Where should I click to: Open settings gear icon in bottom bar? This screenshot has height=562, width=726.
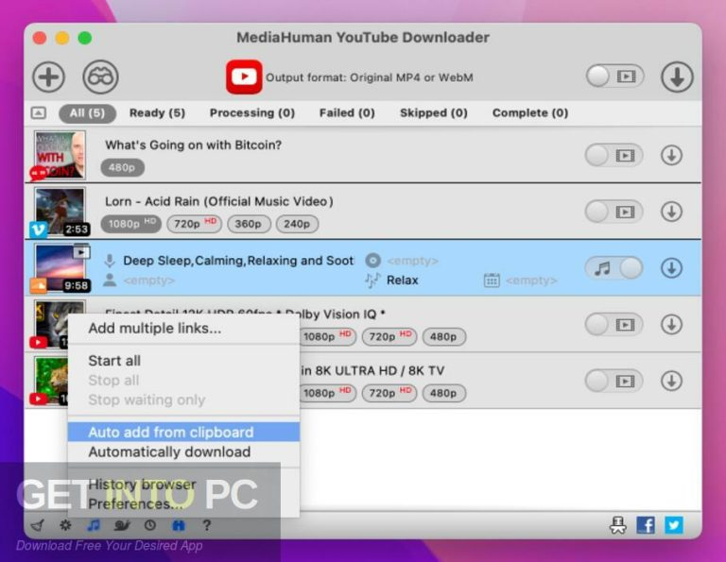pos(65,525)
